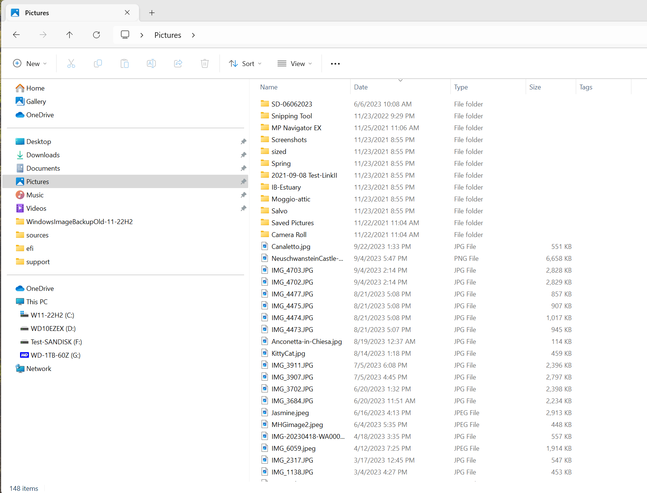
Task: Click the Share icon in the toolbar
Action: tap(178, 63)
